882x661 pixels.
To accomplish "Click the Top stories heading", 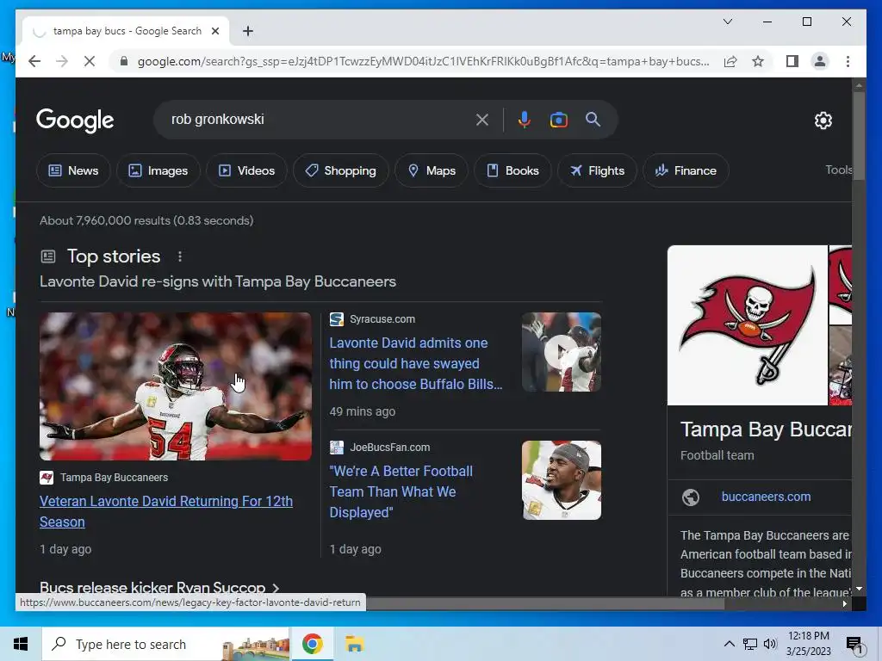I will pyautogui.click(x=114, y=256).
